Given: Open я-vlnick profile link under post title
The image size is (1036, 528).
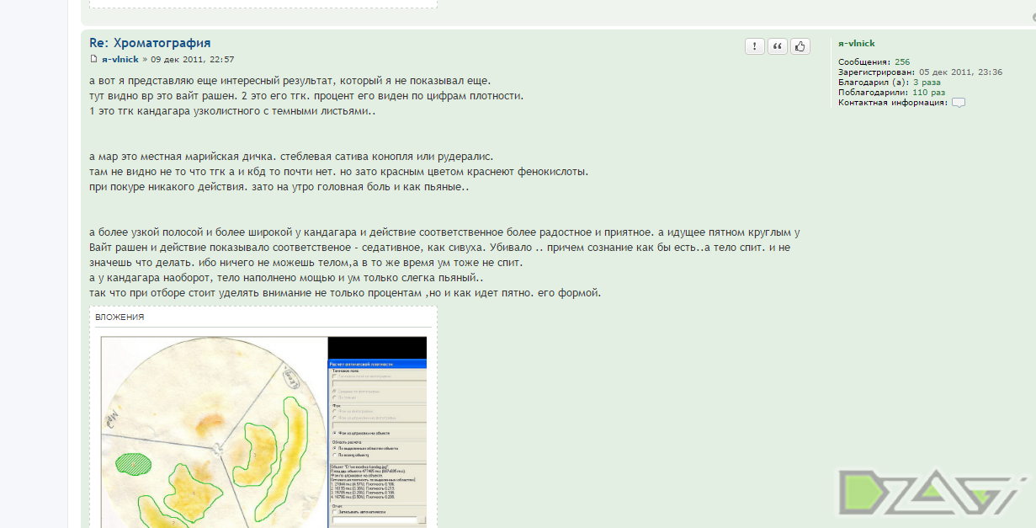Looking at the screenshot, I should click(120, 60).
